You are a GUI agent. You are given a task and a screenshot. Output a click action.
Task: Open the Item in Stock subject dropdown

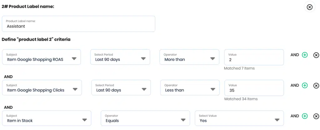point(47,118)
